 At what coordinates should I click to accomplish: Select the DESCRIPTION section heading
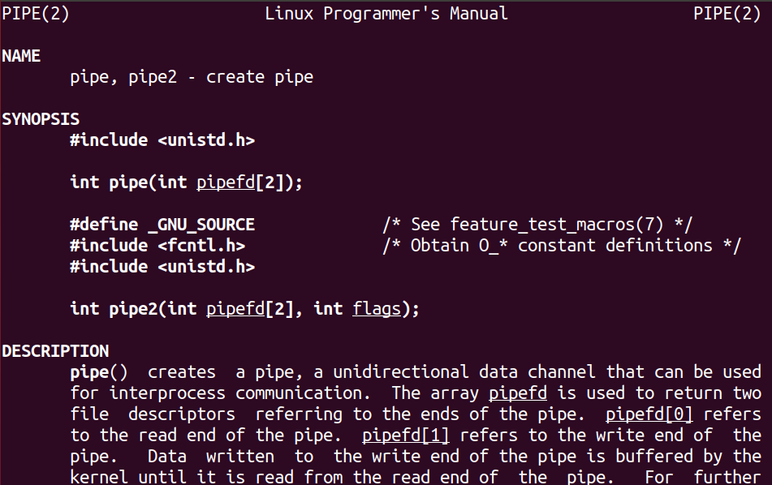pos(55,351)
